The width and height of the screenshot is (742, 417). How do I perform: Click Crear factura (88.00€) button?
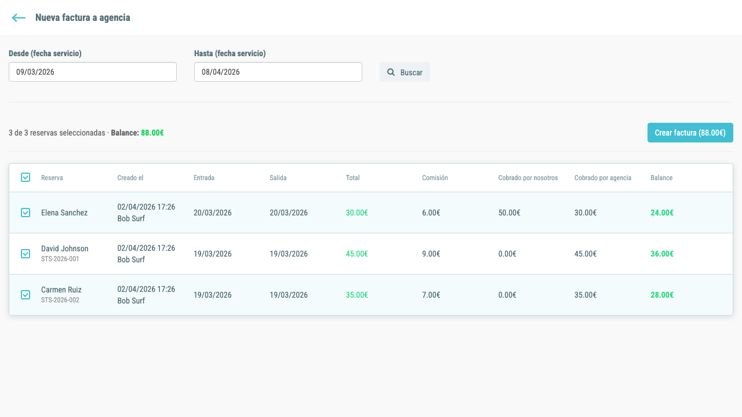(x=690, y=133)
